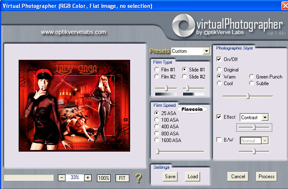Choose 800 ASA film speed
This screenshot has height=189, width=288.
pyautogui.click(x=157, y=133)
